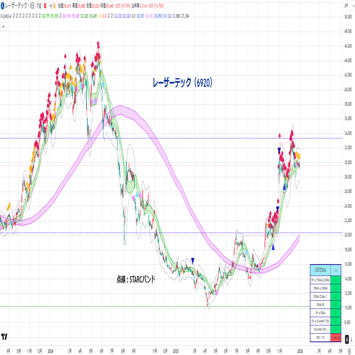Click the 31,880 legend value
Screen dimensions: 355x355
(176, 16)
